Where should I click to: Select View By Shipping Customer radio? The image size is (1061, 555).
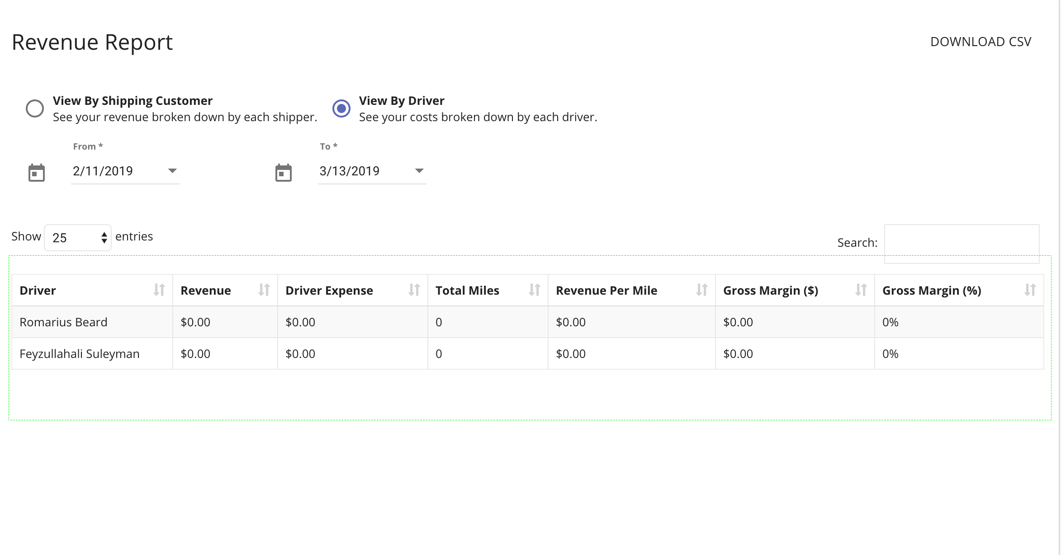[35, 108]
